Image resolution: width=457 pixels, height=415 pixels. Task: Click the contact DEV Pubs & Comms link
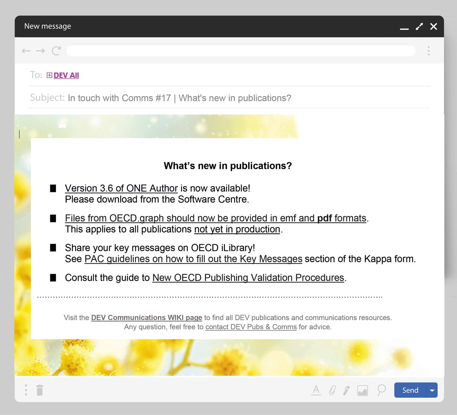click(251, 327)
